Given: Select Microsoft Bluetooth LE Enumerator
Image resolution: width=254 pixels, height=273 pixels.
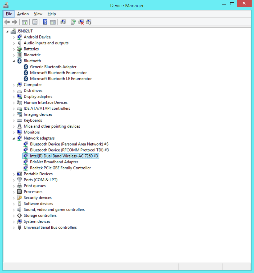Looking at the screenshot, I should click(x=61, y=79).
